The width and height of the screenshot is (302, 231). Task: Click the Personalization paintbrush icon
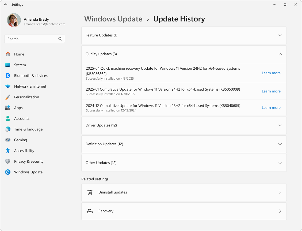tap(8, 97)
